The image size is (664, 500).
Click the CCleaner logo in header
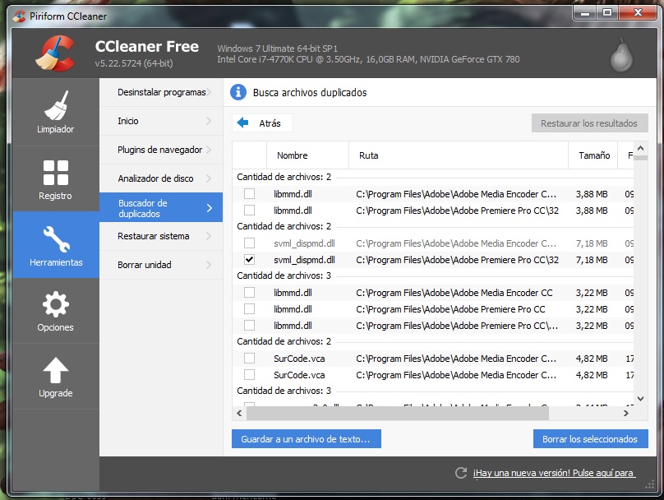pos(56,53)
